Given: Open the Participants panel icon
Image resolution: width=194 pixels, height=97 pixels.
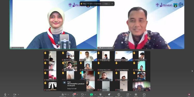Looking at the screenshot, I should pos(63,94).
